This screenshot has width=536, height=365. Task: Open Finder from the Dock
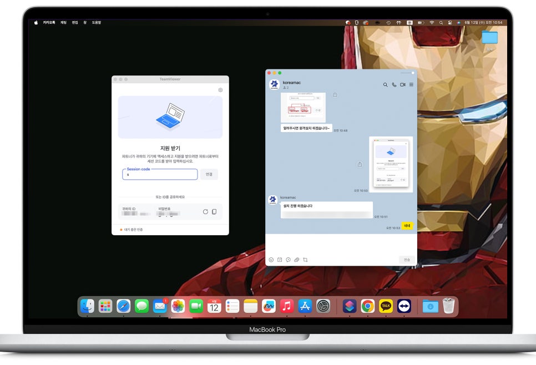tap(87, 306)
